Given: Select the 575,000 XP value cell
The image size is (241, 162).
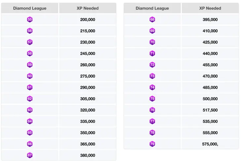Looking at the screenshot, I should pos(210,144).
